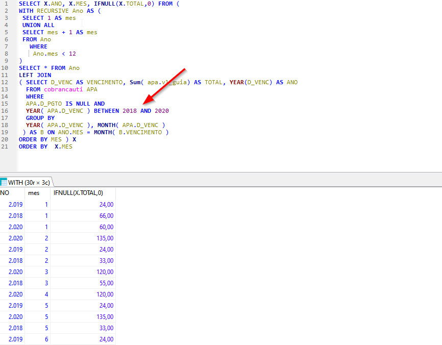Click the year value 2020 in the query
The height and width of the screenshot is (345, 442).
[162, 111]
